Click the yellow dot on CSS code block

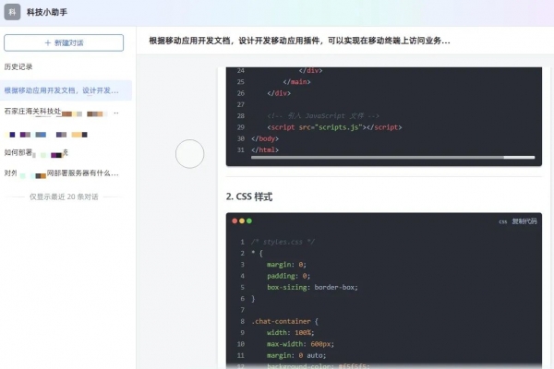click(242, 221)
